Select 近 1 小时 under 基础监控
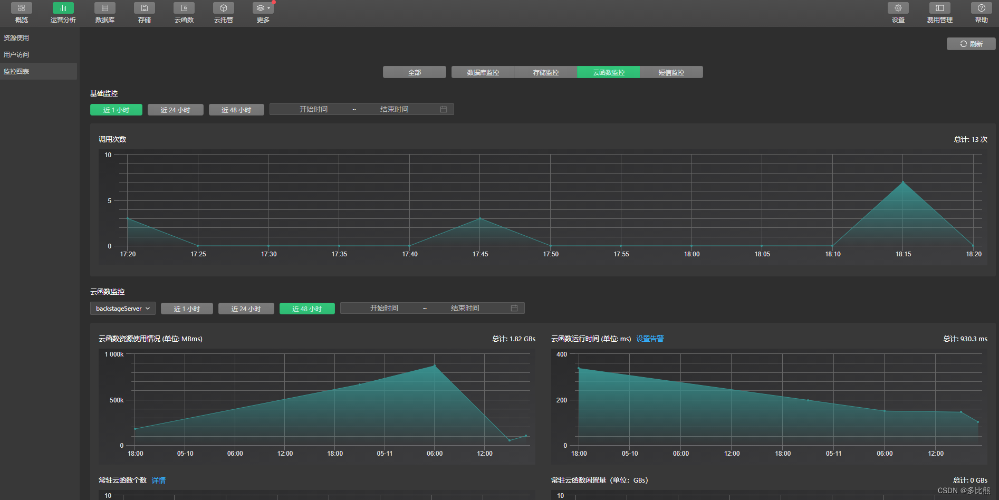 point(116,110)
